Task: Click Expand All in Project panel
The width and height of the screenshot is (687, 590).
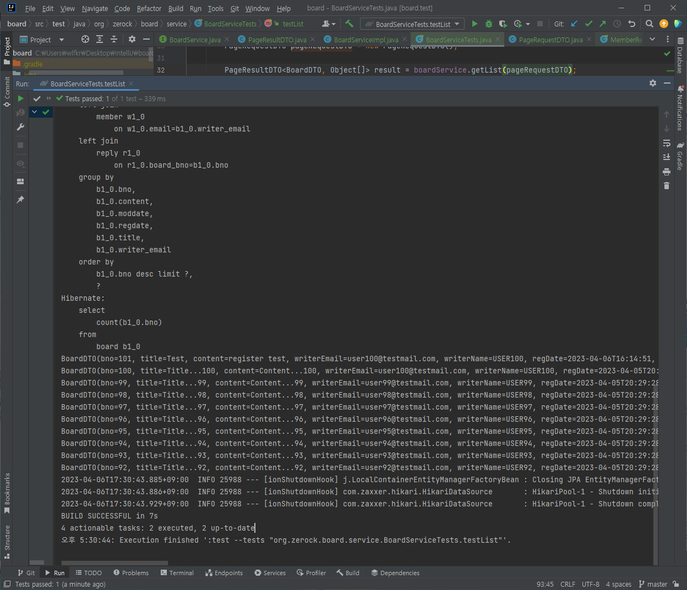Action: pos(100,39)
